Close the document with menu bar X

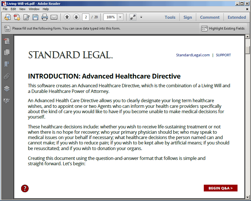(247, 9)
